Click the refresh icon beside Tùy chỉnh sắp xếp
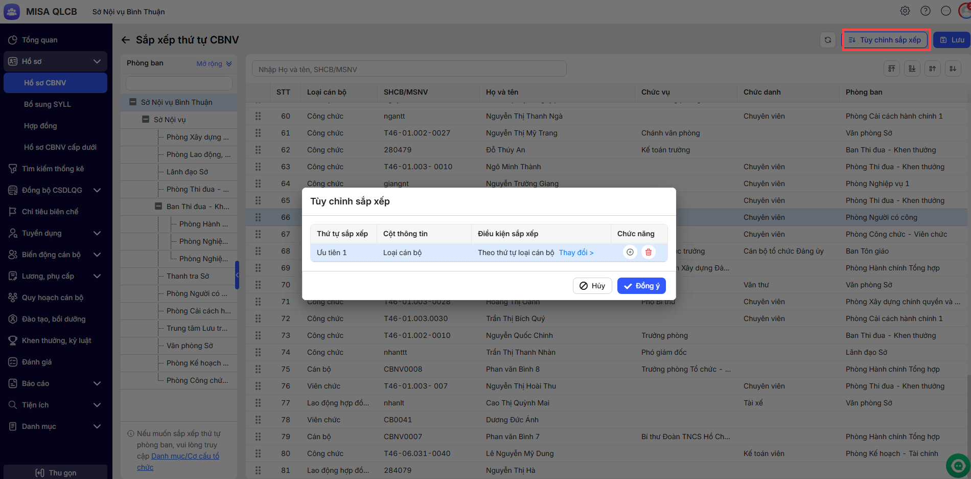971x479 pixels. 827,40
